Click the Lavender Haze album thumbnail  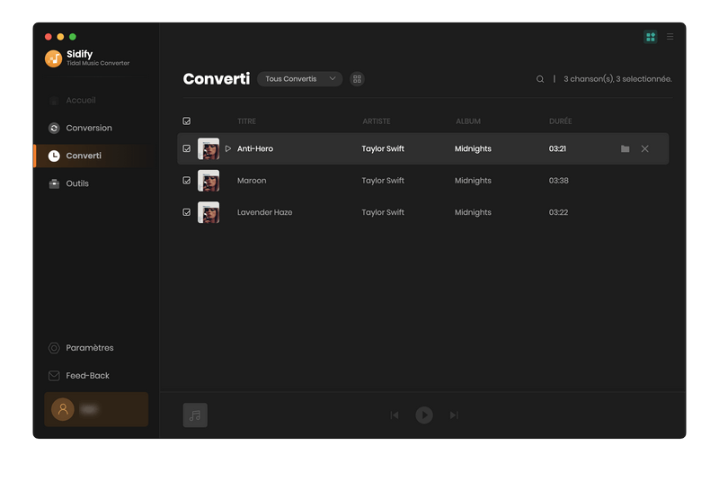(x=209, y=212)
